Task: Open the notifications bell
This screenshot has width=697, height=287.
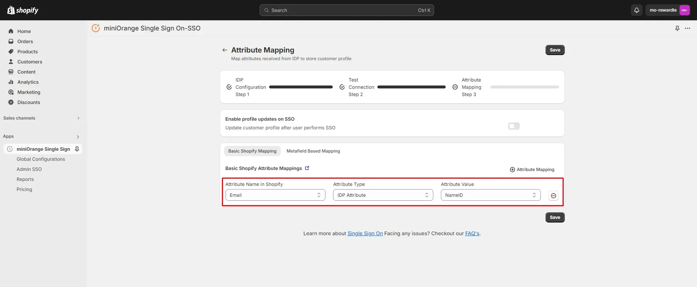Action: coord(636,10)
